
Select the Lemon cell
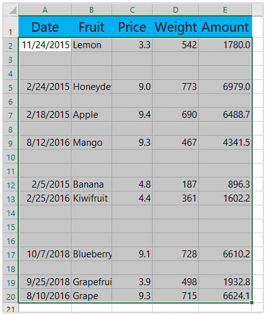[x=91, y=45]
